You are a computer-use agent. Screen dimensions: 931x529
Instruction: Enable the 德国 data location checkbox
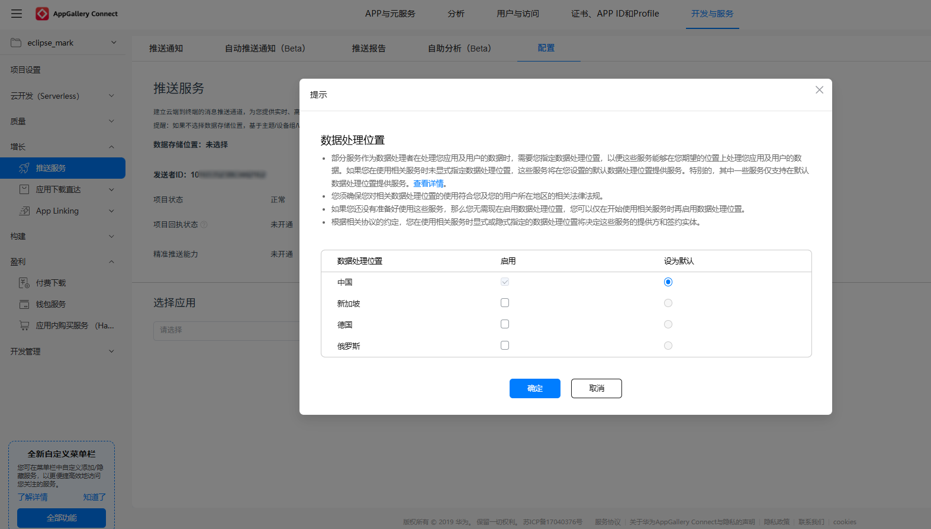pos(505,324)
